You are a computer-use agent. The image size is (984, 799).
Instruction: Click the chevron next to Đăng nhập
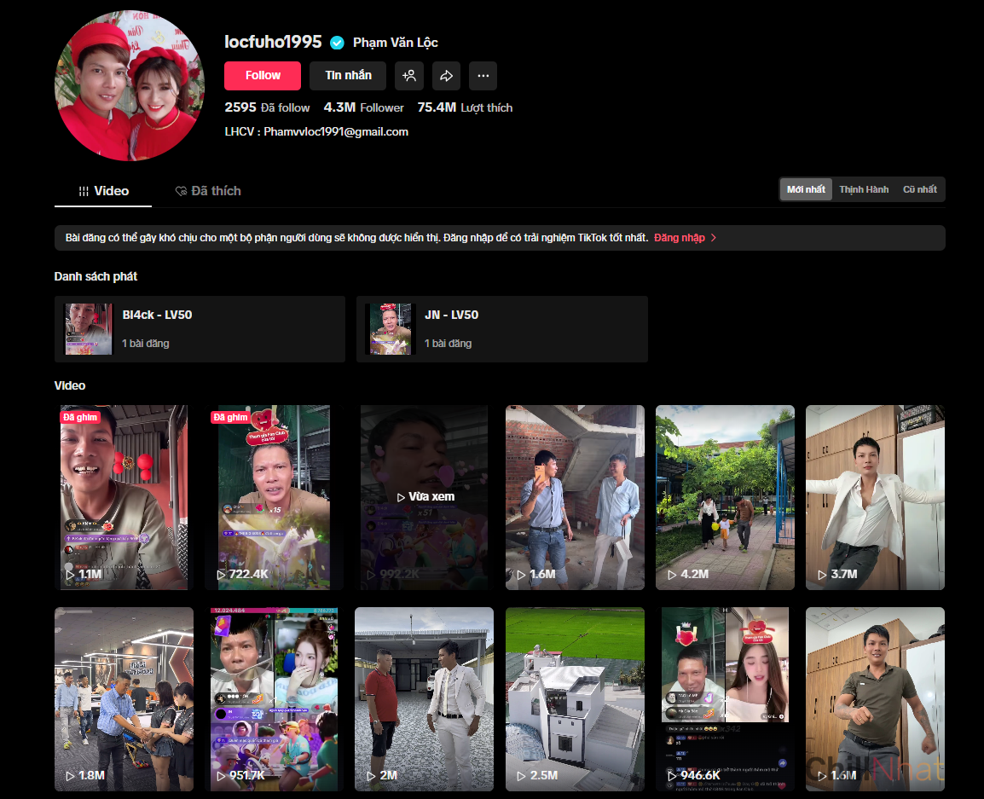(714, 238)
